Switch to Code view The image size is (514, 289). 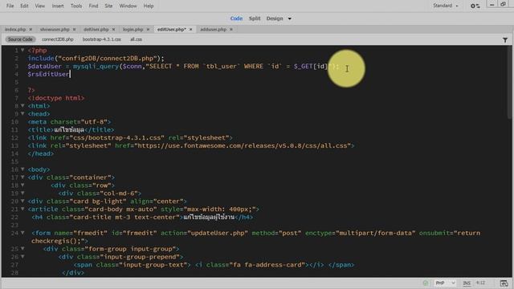coord(236,18)
